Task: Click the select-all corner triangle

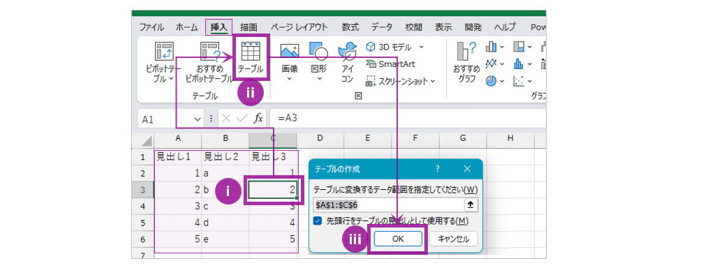Action: click(146, 141)
